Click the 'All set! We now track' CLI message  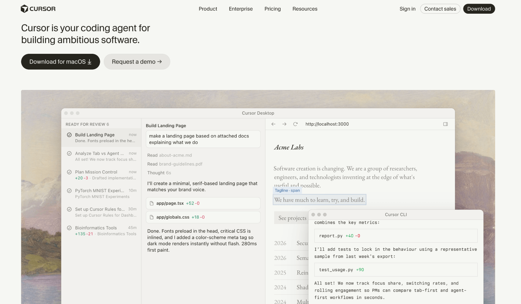coord(390,290)
